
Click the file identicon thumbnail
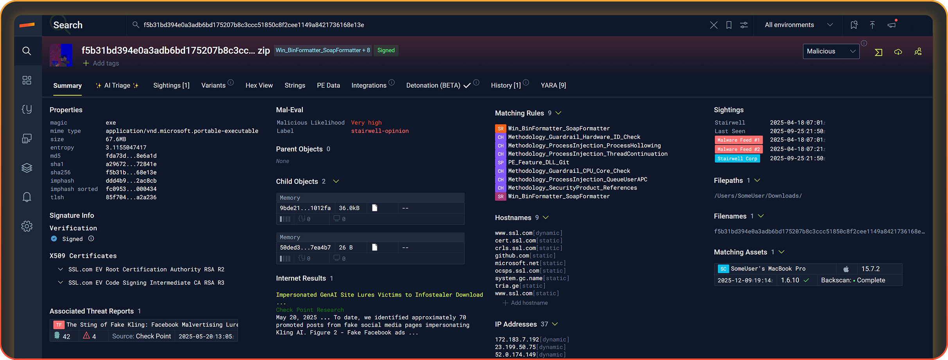(61, 55)
